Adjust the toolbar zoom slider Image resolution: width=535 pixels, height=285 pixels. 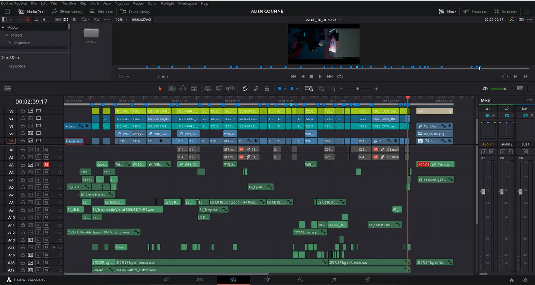point(358,89)
